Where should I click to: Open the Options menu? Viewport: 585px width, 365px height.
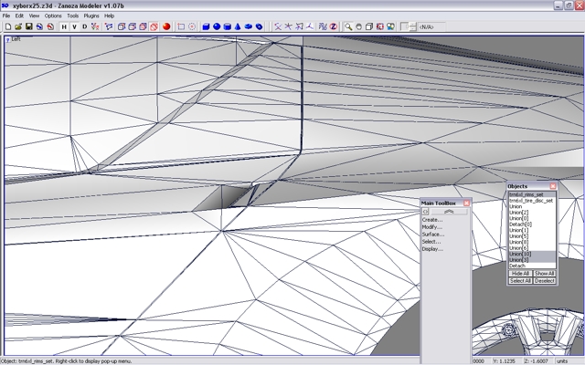[53, 16]
